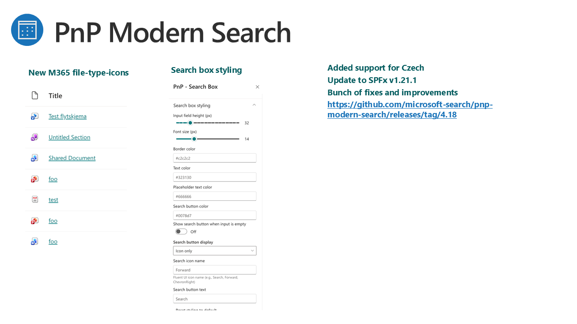Open the Search button display dropdown
The image size is (577, 324).
pyautogui.click(x=215, y=251)
